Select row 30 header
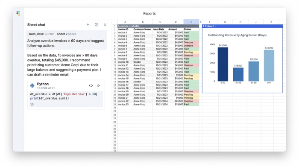Screen dimensions: 299x167 114,129
